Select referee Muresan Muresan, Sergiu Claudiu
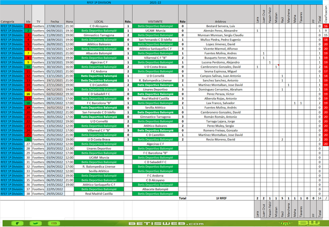The image size is (329, 227). (220, 35)
